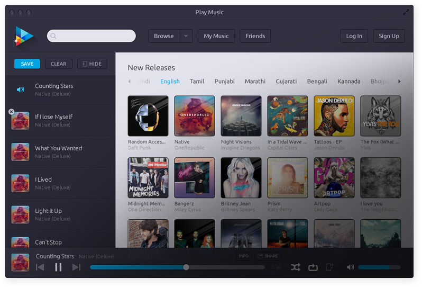Play I Lived in the queue
Screen dimensions: 422x287
point(61,183)
